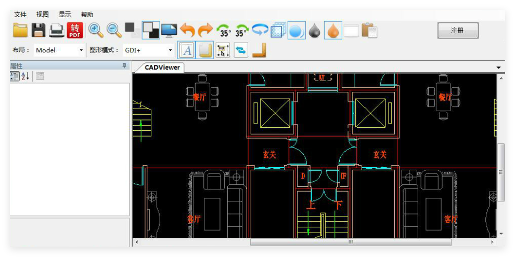Click the vertical scrollbar up arrow

501,78
